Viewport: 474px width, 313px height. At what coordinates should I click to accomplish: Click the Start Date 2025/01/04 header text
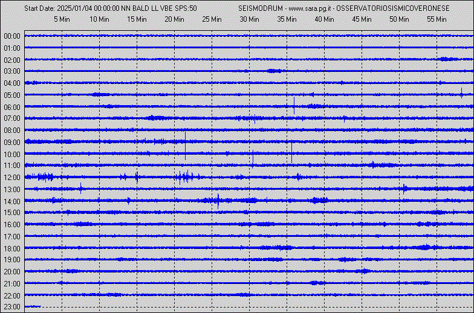point(111,8)
